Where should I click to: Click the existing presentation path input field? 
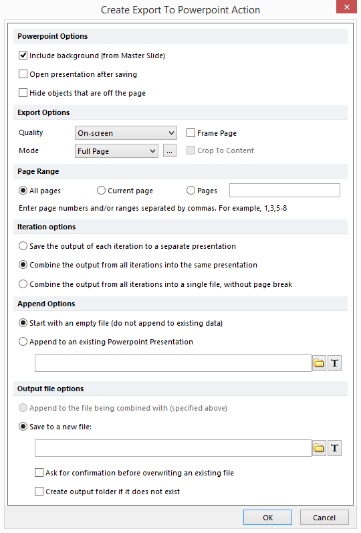(x=173, y=363)
